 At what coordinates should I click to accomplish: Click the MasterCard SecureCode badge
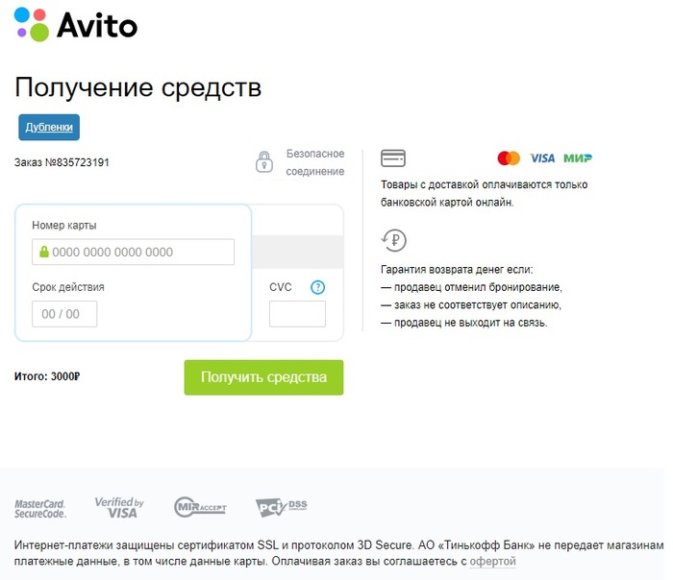(40, 507)
